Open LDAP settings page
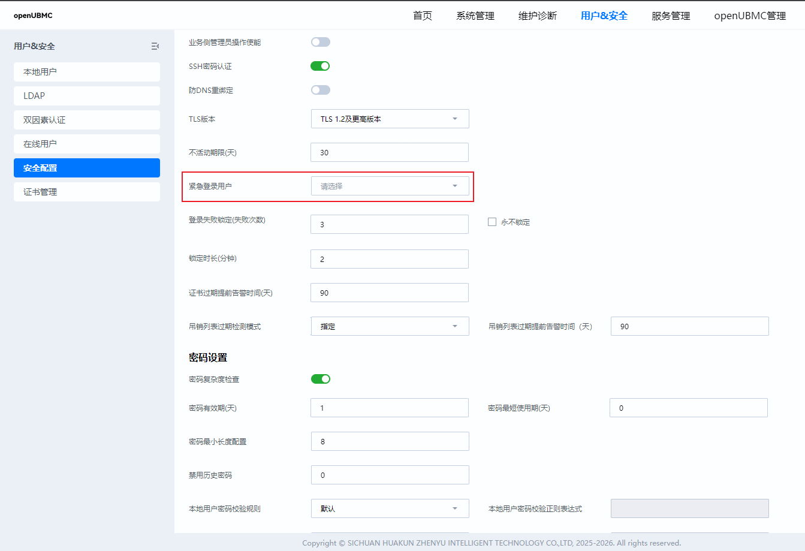This screenshot has width=805, height=551. 87,96
